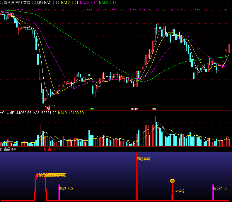The height and width of the screenshot is (202, 232).
Task: Click the VOLUME: 44062.85 label
Action: [16, 113]
